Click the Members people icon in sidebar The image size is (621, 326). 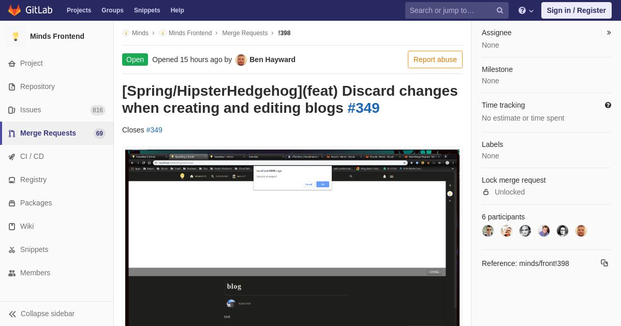pyautogui.click(x=12, y=273)
